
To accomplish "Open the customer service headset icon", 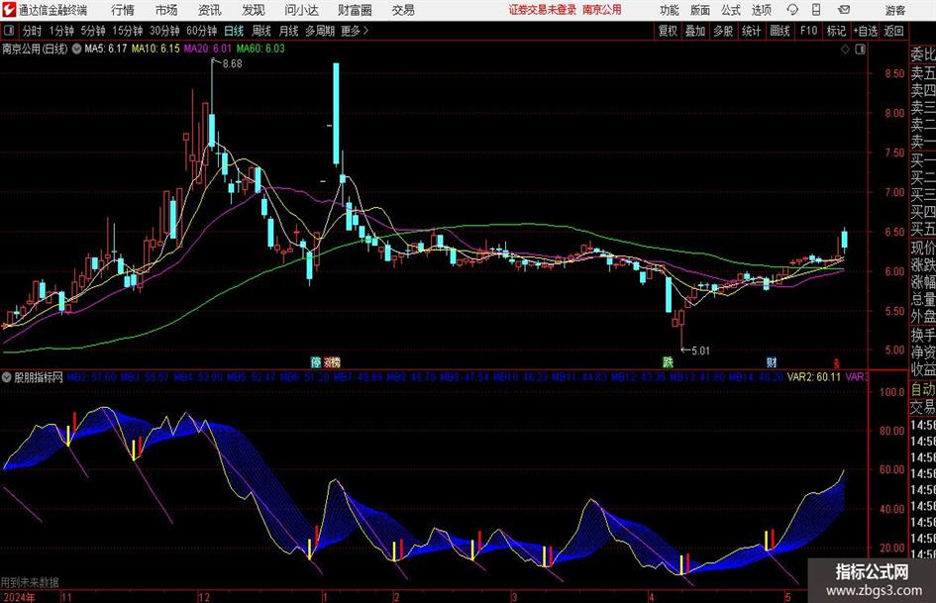I will point(792,10).
